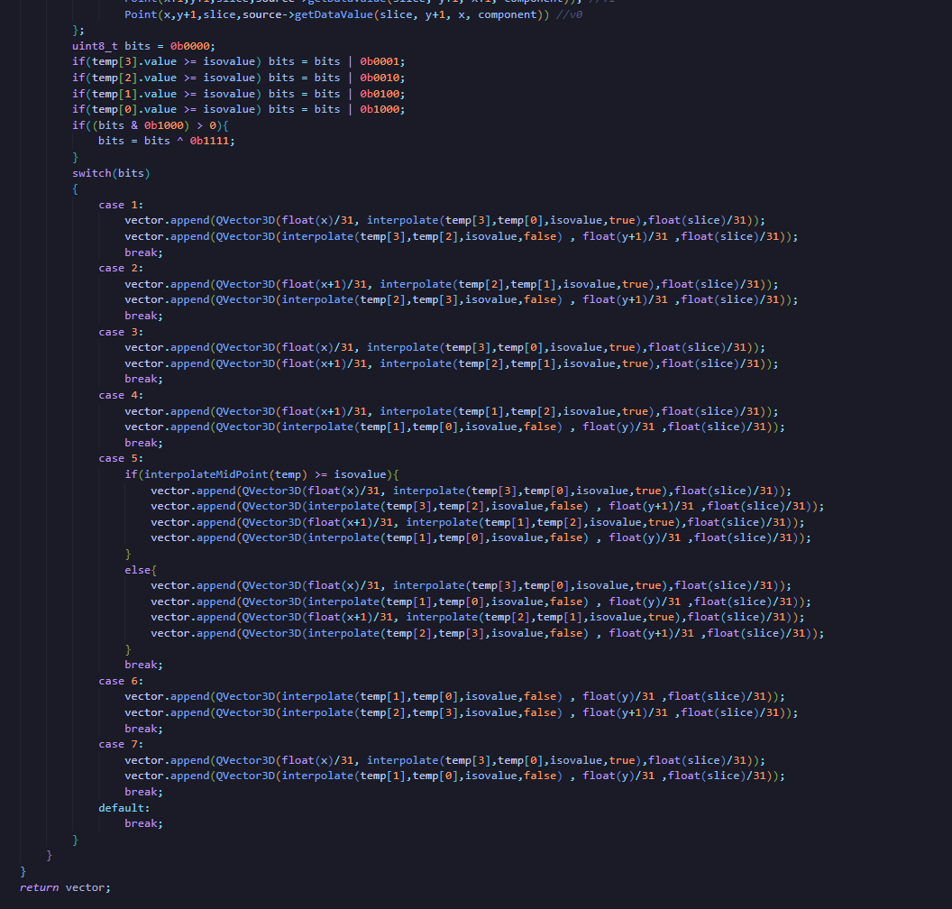This screenshot has height=909, width=952.
Task: Click the 'default:' label
Action: tap(124, 808)
